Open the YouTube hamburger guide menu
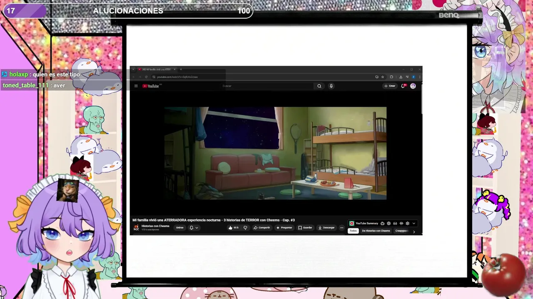Image resolution: width=533 pixels, height=299 pixels. click(136, 86)
